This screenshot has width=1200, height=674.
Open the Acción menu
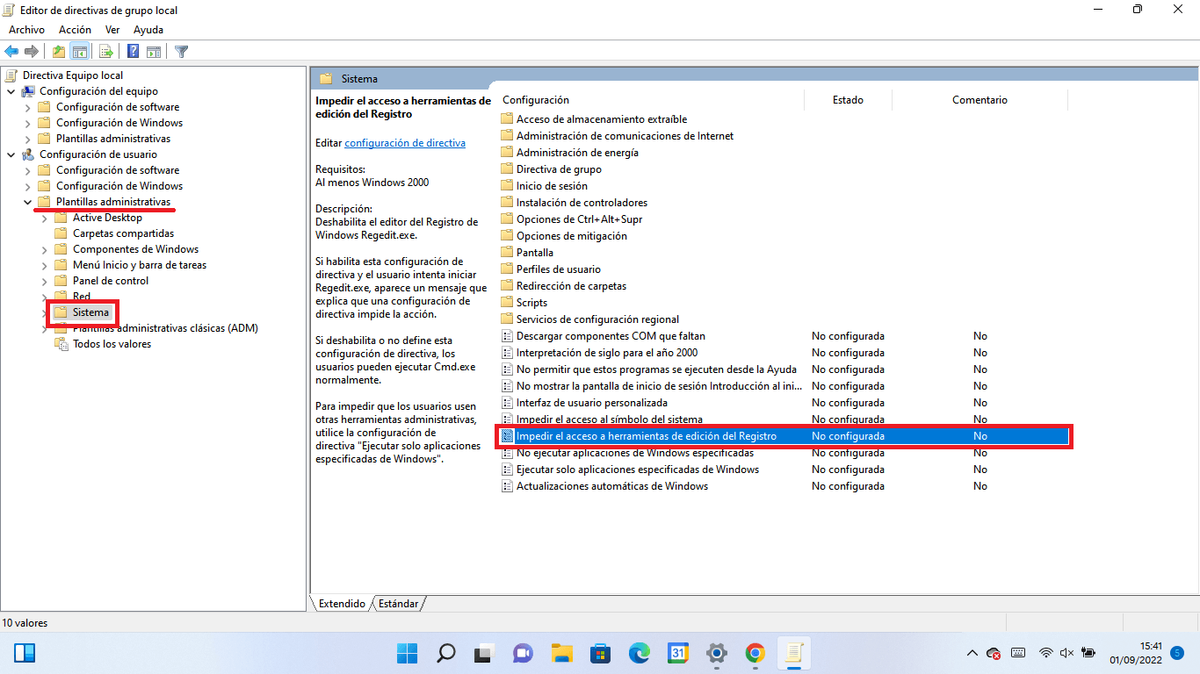pos(75,30)
